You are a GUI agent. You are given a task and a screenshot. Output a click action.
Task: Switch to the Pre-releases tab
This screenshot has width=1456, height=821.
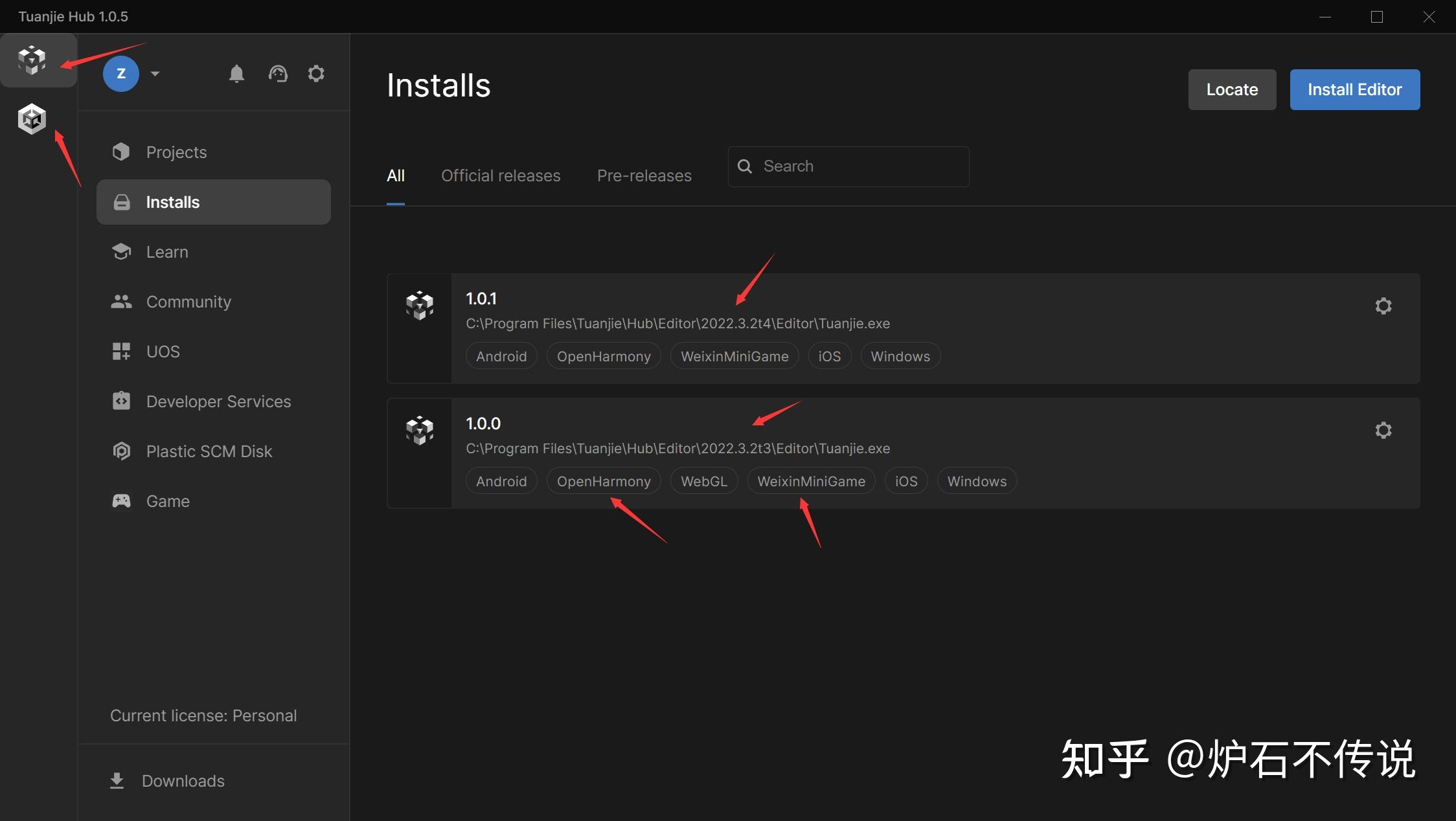tap(644, 175)
